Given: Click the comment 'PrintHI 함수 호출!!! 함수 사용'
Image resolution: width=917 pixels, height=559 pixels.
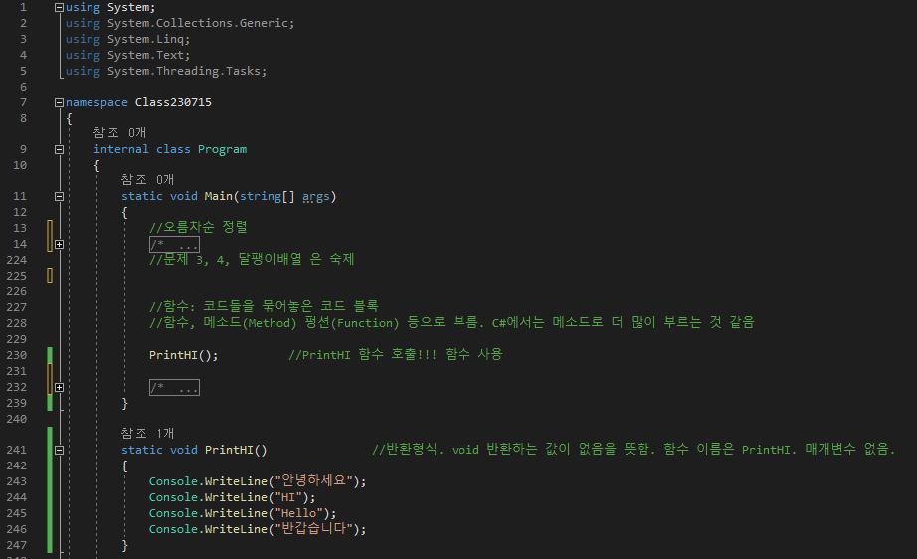Looking at the screenshot, I should 395,354.
